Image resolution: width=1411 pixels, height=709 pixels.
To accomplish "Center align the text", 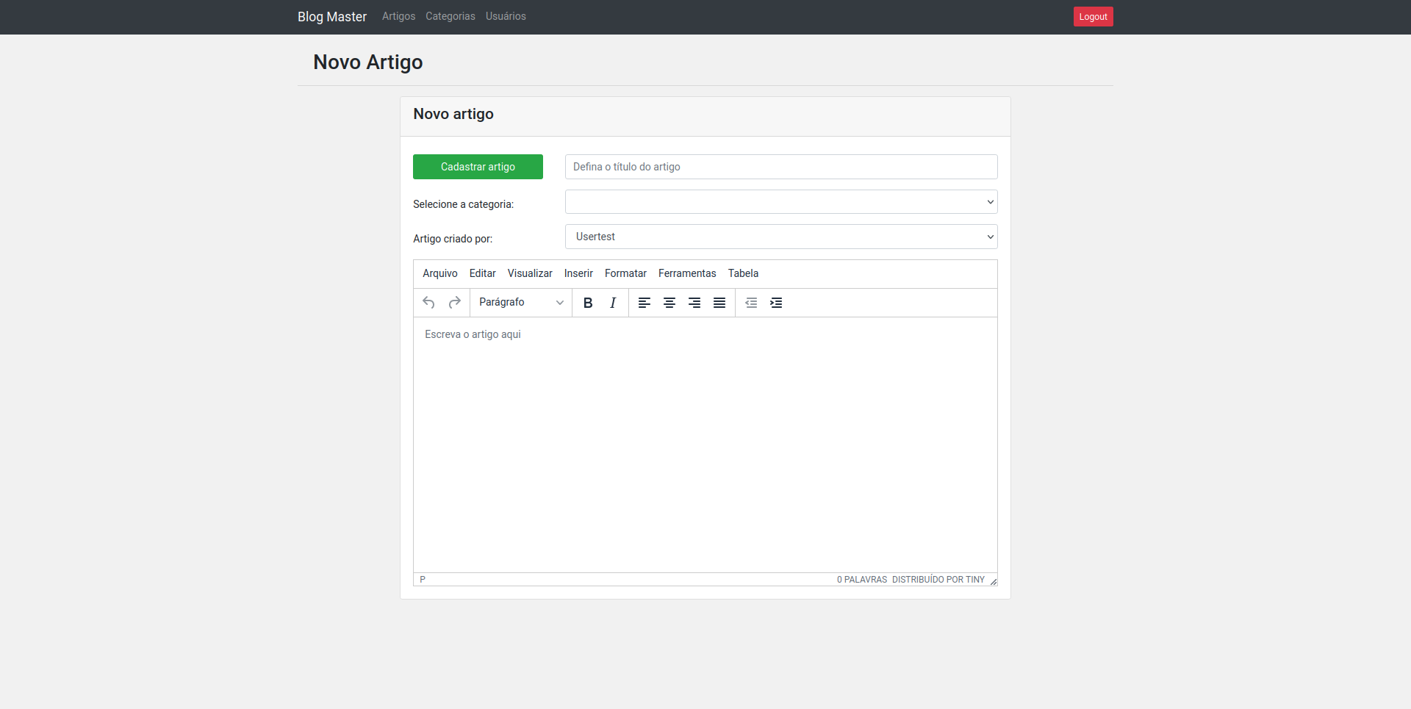I will (669, 302).
